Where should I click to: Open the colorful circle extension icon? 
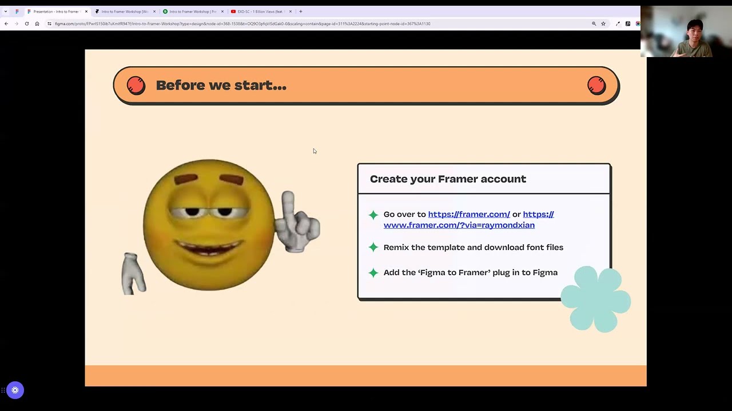tap(638, 23)
